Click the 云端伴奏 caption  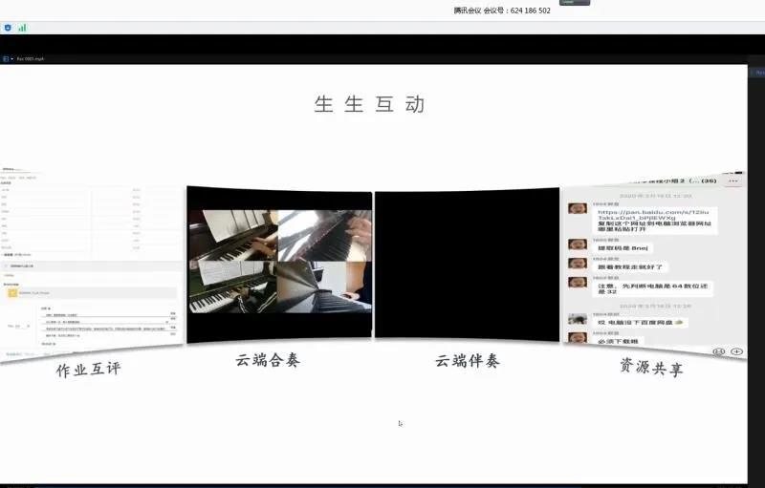[x=468, y=361]
